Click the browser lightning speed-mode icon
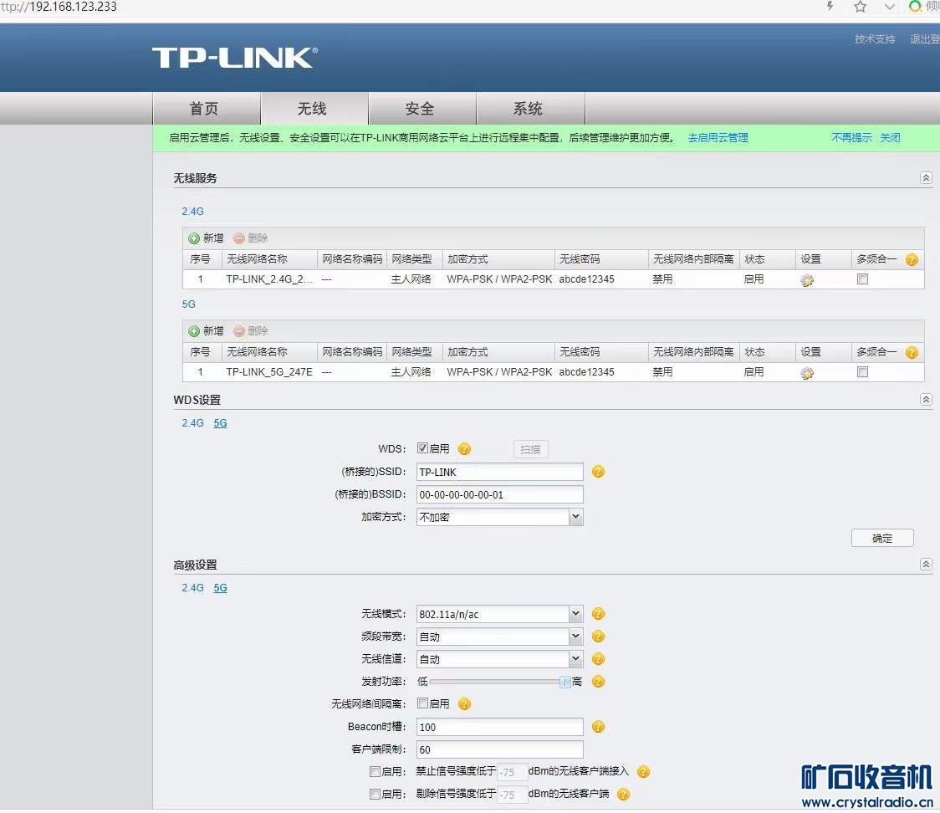Screen dimensions: 940x813 click(x=830, y=7)
